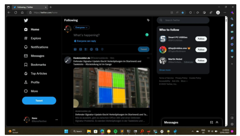
Task: Click the Deskmodder.de profile avatar
Action: tap(68, 60)
